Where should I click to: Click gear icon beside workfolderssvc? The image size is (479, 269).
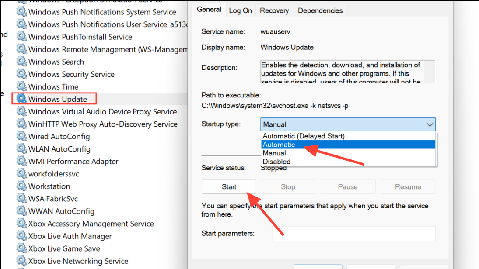pyautogui.click(x=21, y=174)
